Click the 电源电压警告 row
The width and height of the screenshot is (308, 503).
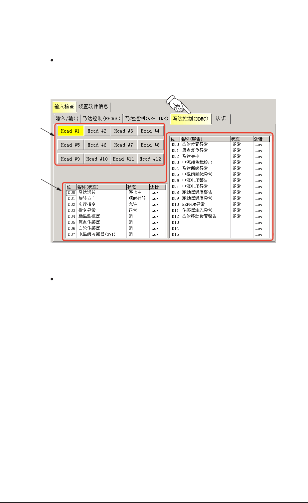click(x=220, y=181)
